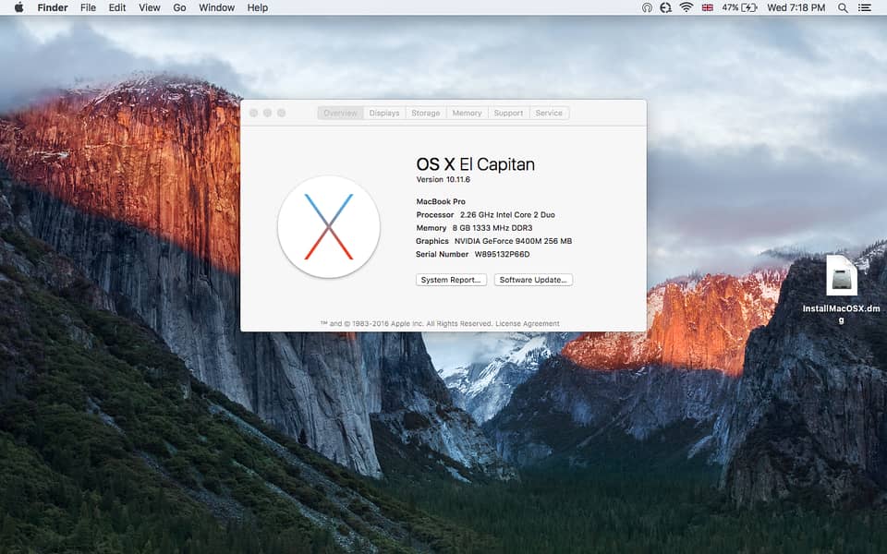
Task: Click the battery status indicator
Action: coord(739,7)
